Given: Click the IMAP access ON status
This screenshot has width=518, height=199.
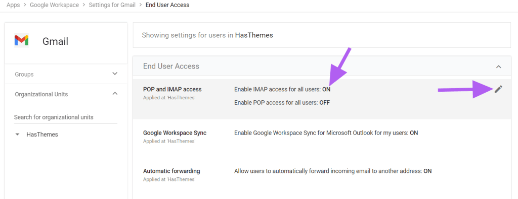Looking at the screenshot, I should pyautogui.click(x=326, y=89).
